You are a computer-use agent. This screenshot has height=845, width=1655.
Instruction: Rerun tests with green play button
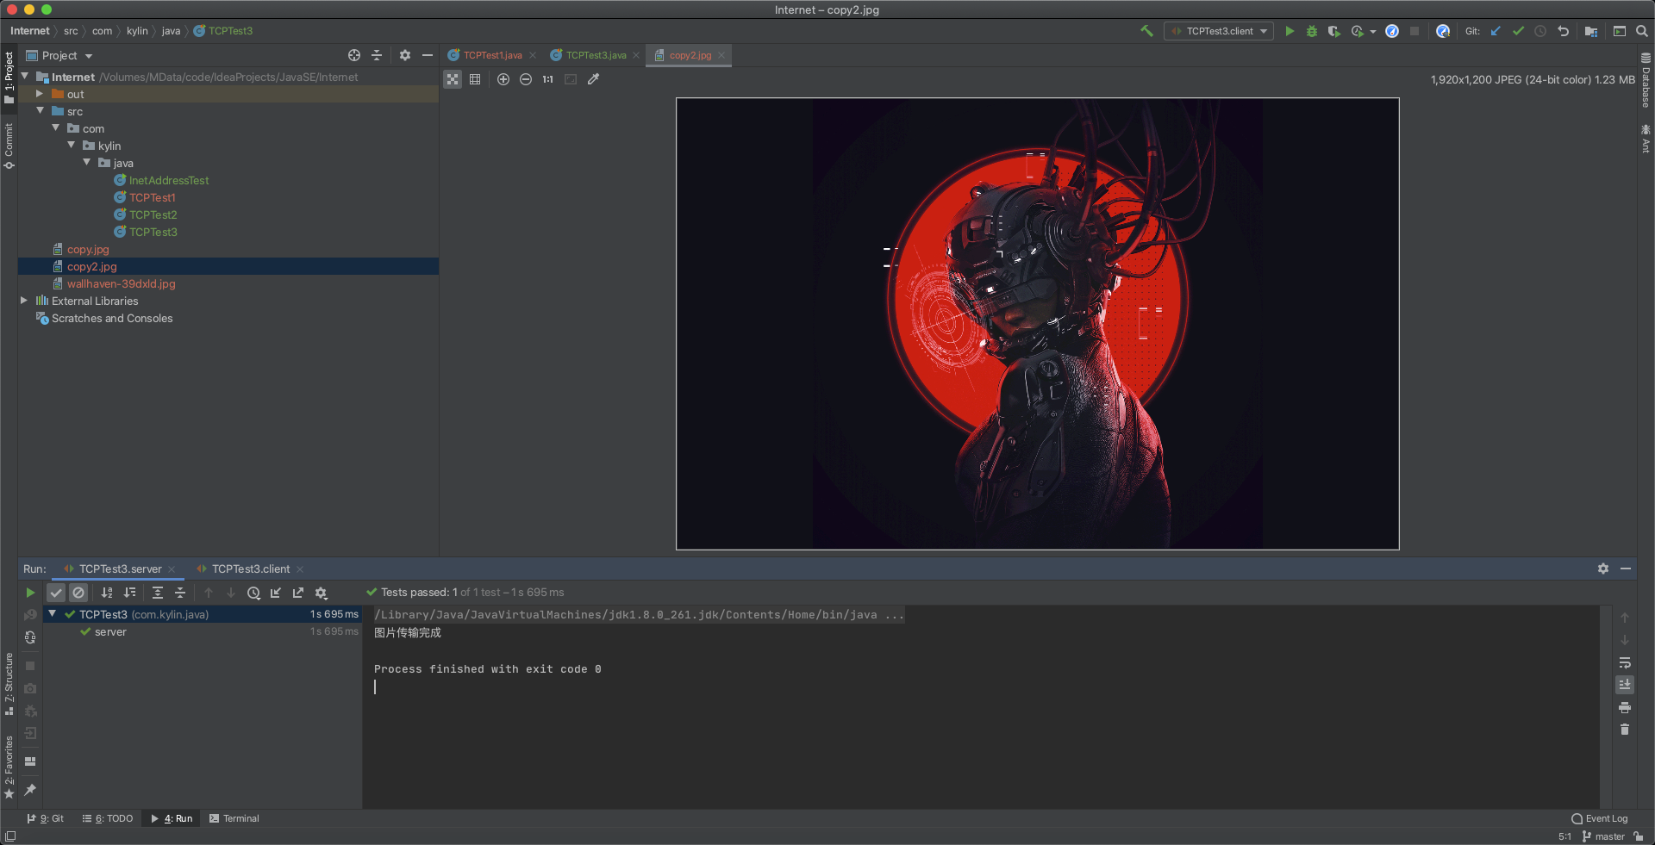pyautogui.click(x=30, y=593)
